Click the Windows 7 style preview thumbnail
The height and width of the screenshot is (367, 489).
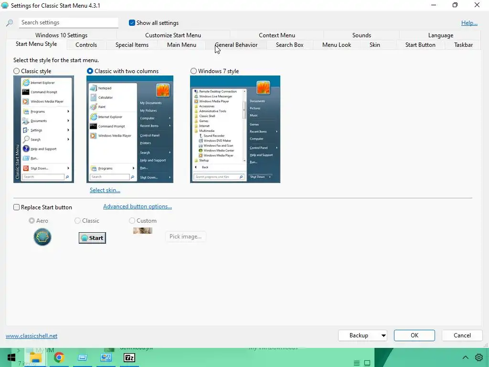[x=235, y=129]
